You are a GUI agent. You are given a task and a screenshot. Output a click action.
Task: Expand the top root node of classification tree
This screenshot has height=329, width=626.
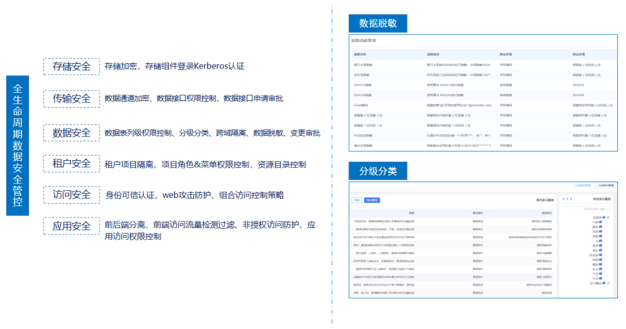pyautogui.click(x=607, y=216)
